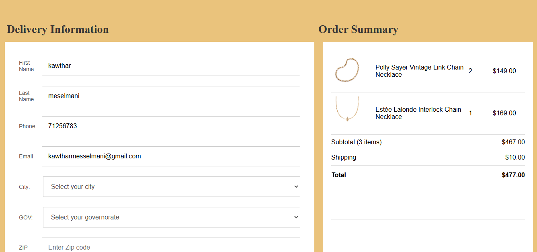Select Estée Lalonde Interlock Chain Necklace title
Image resolution: width=537 pixels, height=252 pixels.
point(418,113)
